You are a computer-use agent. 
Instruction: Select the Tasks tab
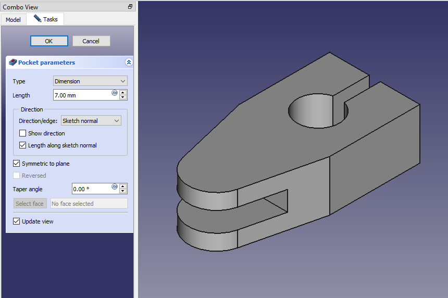click(x=45, y=19)
